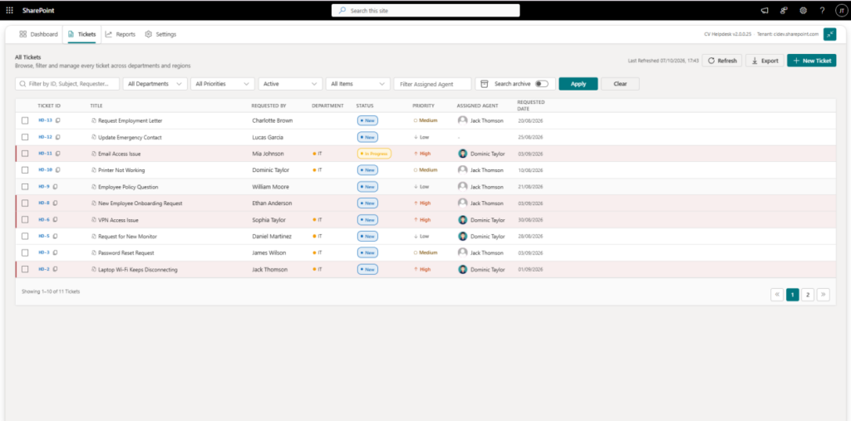Image resolution: width=851 pixels, height=421 pixels.
Task: Click Jack Thomson avatar in HD-13 row
Action: 462,120
